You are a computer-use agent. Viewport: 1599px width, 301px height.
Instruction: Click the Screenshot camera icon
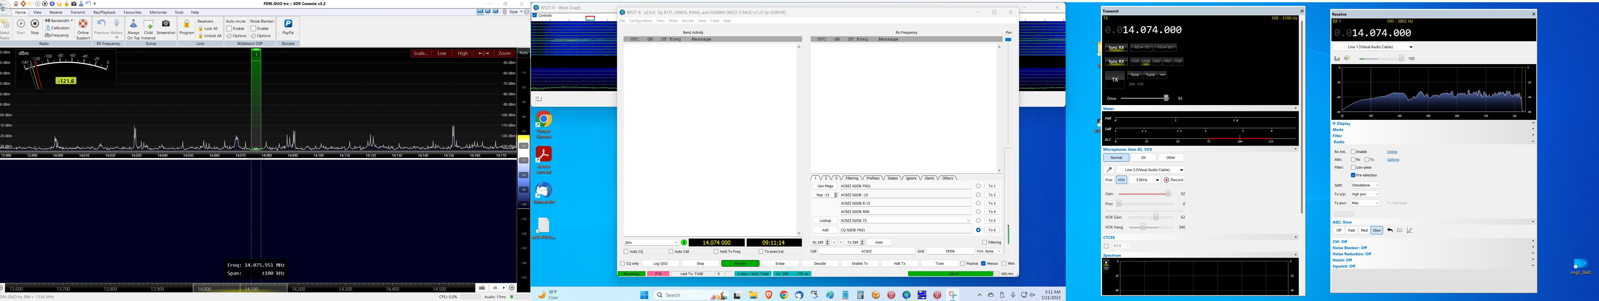point(166,24)
